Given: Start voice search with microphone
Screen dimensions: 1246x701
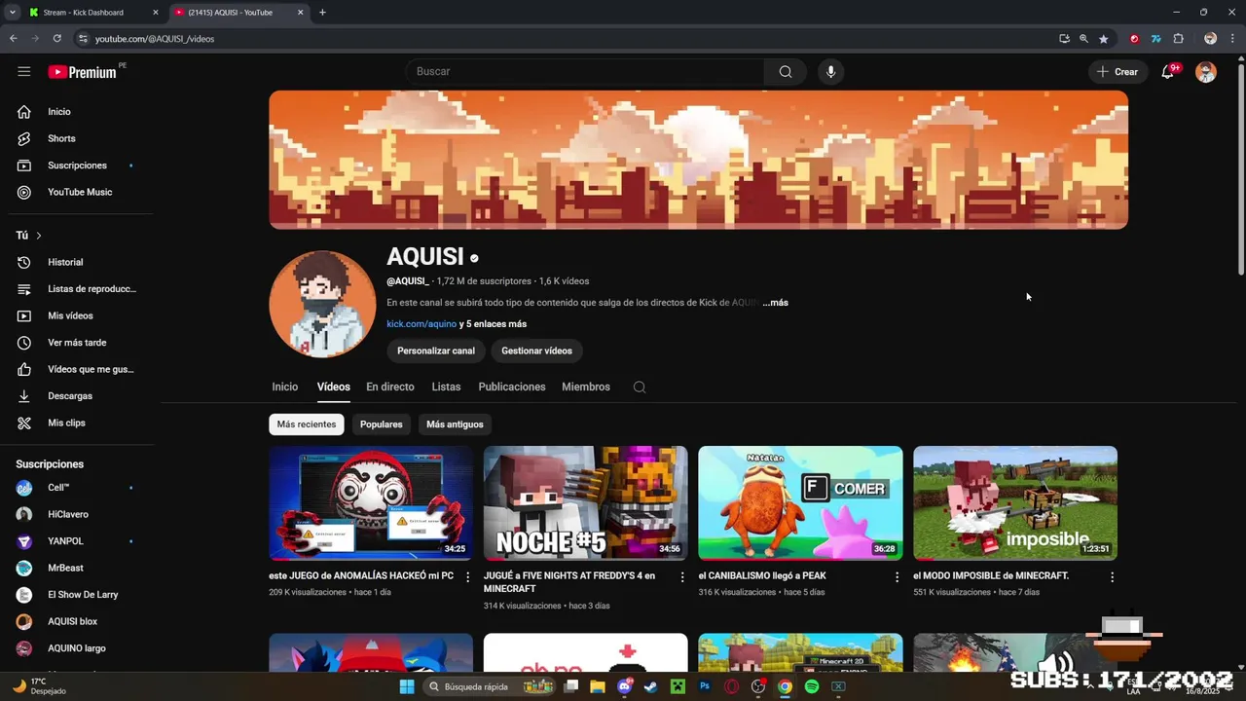Looking at the screenshot, I should pyautogui.click(x=830, y=71).
